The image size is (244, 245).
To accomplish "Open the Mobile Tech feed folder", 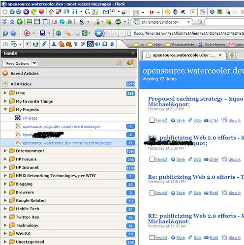I will tap(68, 209).
